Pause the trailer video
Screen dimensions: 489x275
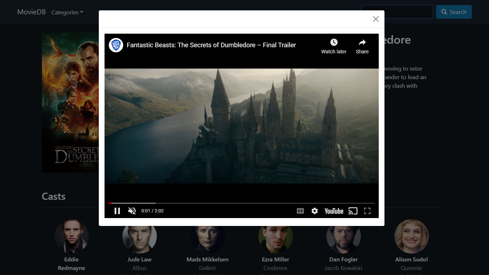click(117, 211)
